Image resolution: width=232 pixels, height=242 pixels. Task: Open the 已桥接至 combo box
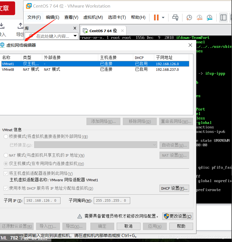96,145
